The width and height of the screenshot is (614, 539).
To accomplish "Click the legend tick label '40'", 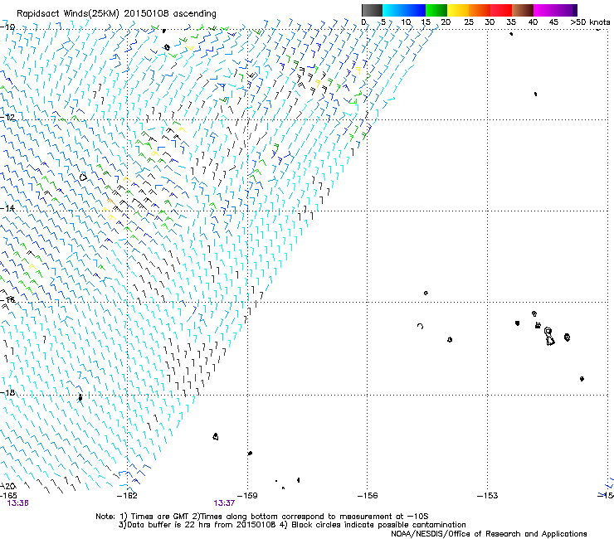I will click(533, 22).
